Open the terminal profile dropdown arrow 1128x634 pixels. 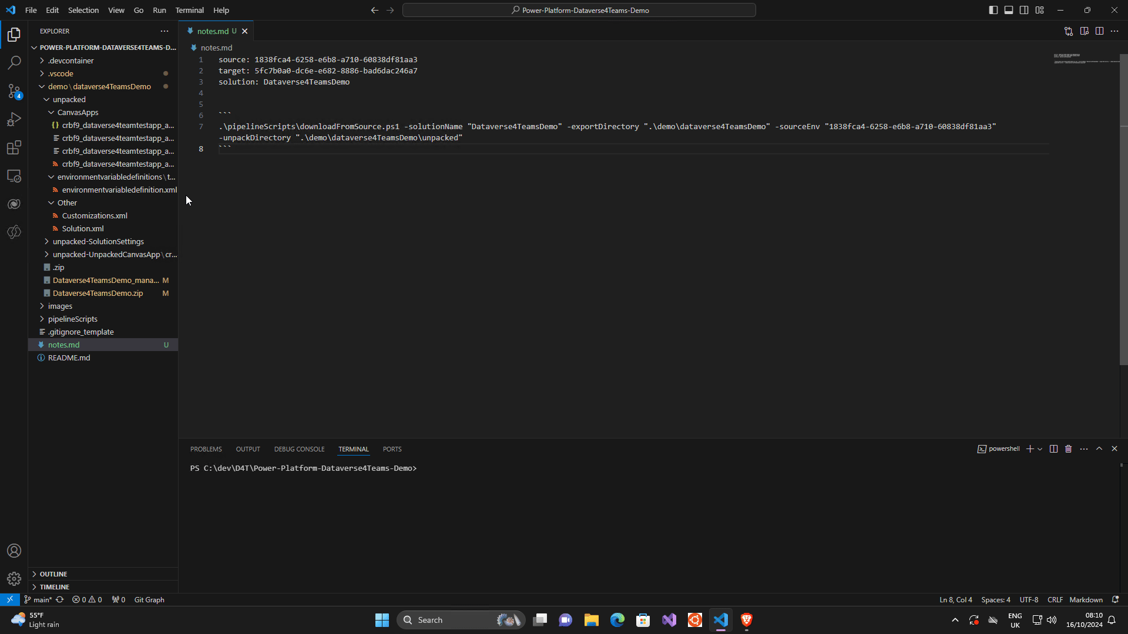coord(1039,448)
